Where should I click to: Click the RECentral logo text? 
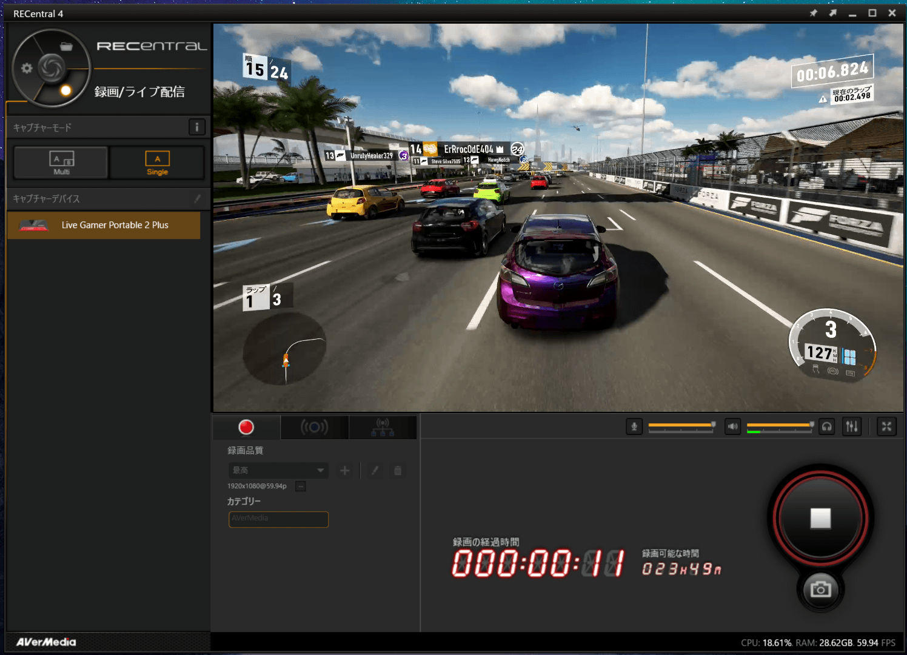[x=152, y=46]
